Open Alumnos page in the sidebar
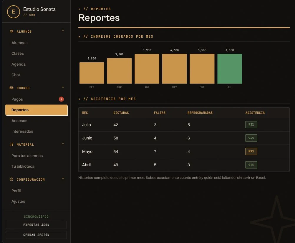The image size is (295, 243). [x=19, y=43]
